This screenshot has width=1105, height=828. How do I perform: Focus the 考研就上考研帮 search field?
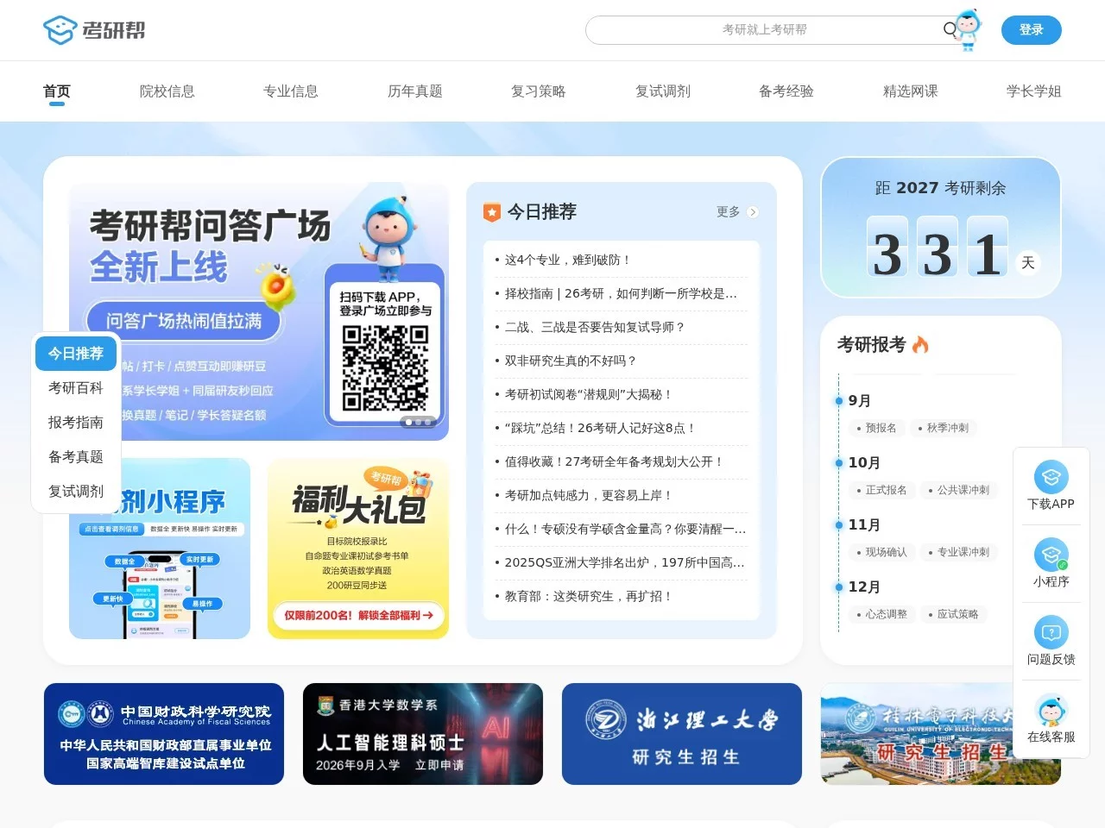tap(763, 30)
